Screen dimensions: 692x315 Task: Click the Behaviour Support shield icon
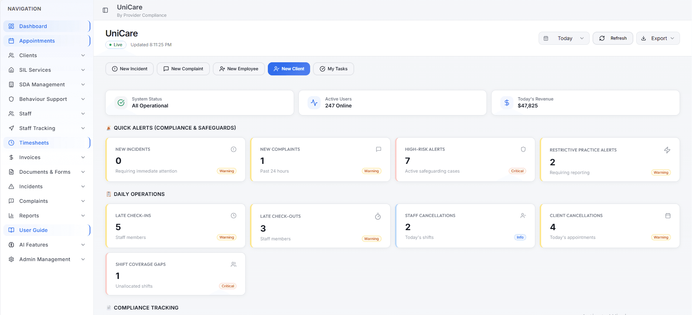pos(11,99)
